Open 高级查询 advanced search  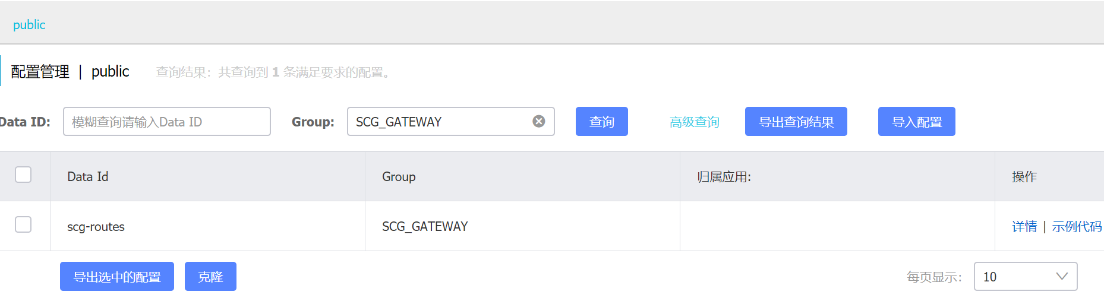pyautogui.click(x=694, y=122)
